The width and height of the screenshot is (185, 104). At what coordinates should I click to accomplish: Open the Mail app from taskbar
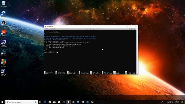59,102
